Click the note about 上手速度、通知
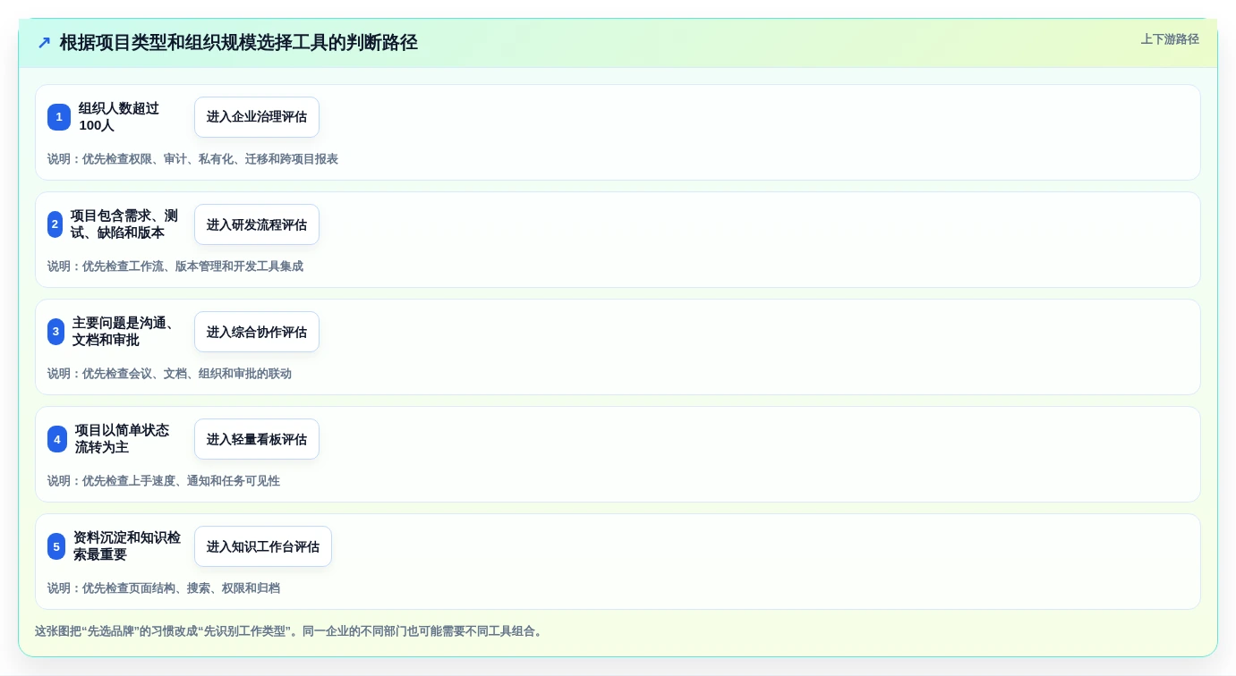This screenshot has width=1236, height=676. click(x=164, y=481)
